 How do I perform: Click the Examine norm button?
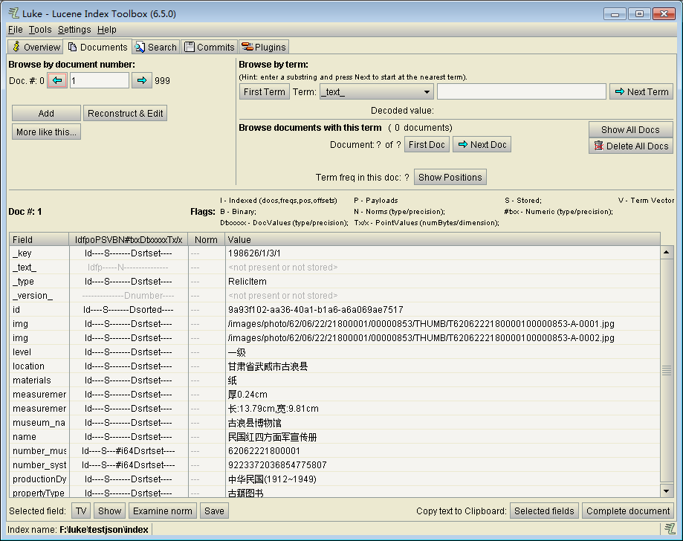tap(163, 511)
